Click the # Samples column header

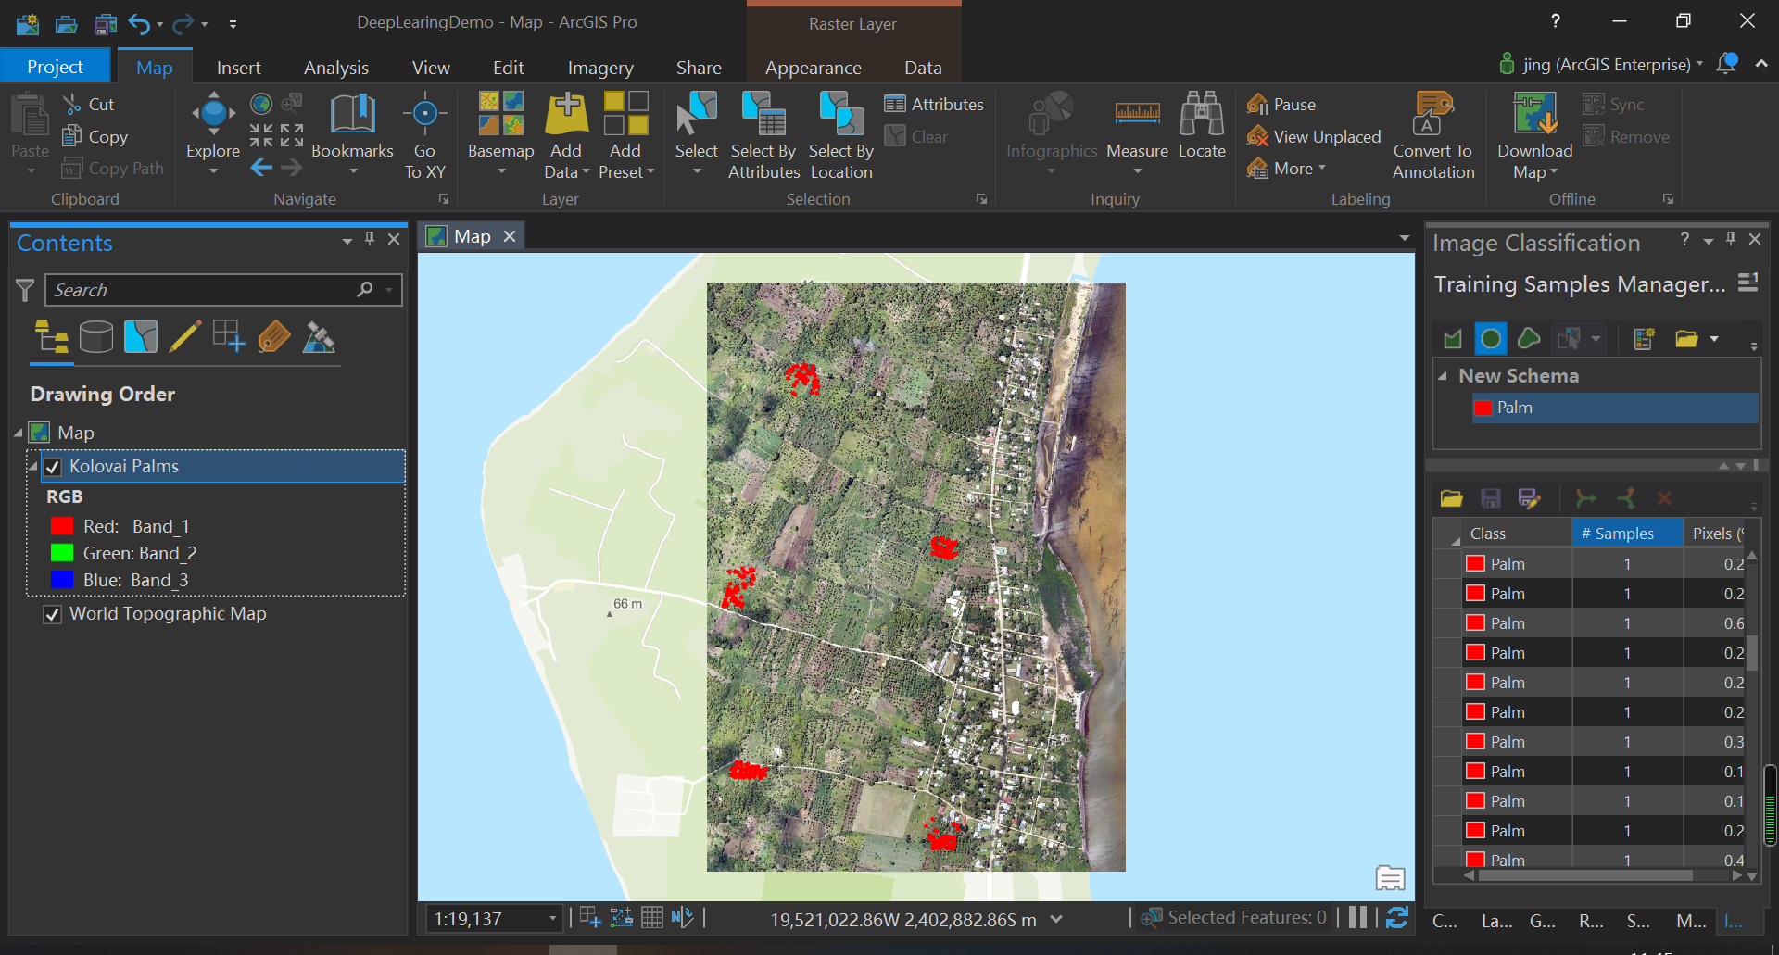pyautogui.click(x=1627, y=534)
